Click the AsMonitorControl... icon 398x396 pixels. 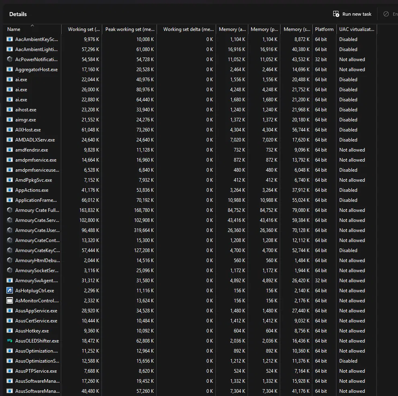click(x=10, y=301)
